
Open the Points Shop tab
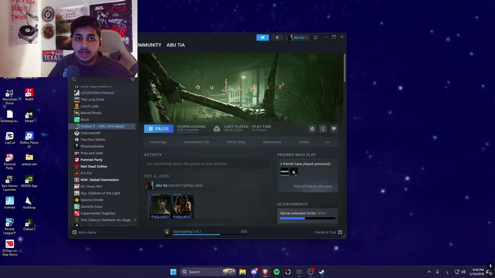point(236,142)
